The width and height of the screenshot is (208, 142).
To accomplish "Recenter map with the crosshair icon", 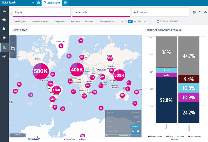I will 13,55.
